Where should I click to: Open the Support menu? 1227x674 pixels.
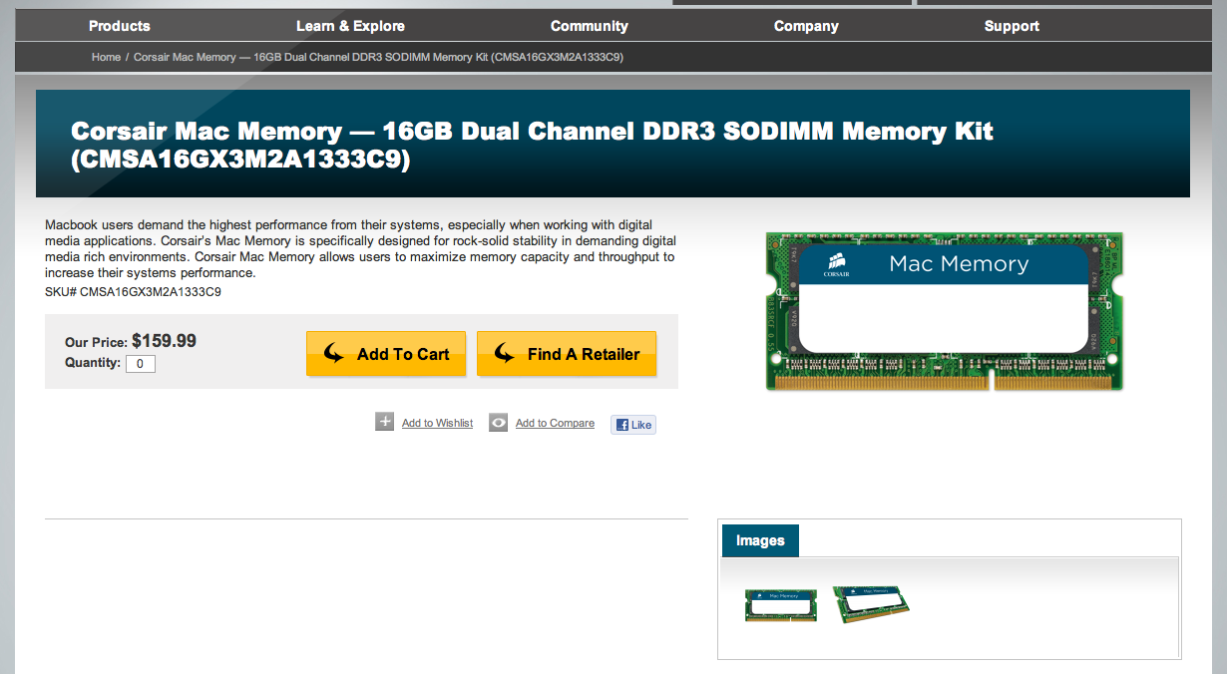[x=1012, y=26]
